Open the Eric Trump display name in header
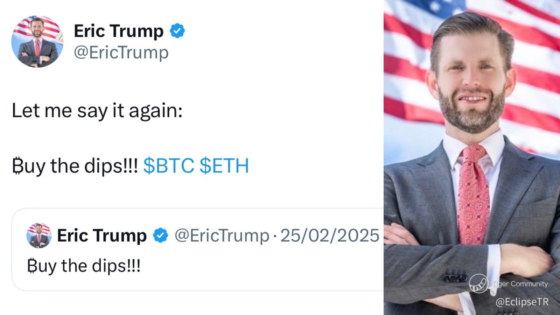Screen dimensions: 560x315 (x=119, y=31)
